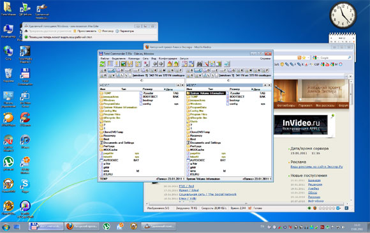This screenshot has width=370, height=233.
Task: Switch left panel to drive D
Action: pyautogui.click(x=121, y=70)
